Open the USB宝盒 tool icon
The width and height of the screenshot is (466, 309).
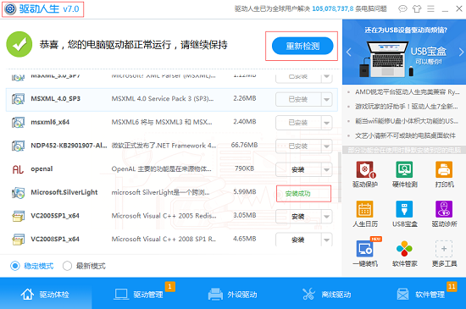[x=404, y=209]
